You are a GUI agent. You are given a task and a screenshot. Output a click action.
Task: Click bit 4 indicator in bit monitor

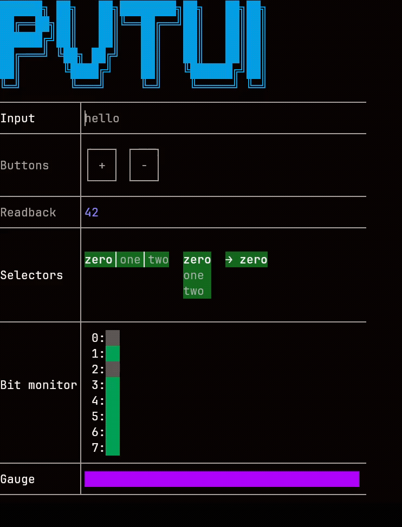pyautogui.click(x=113, y=401)
